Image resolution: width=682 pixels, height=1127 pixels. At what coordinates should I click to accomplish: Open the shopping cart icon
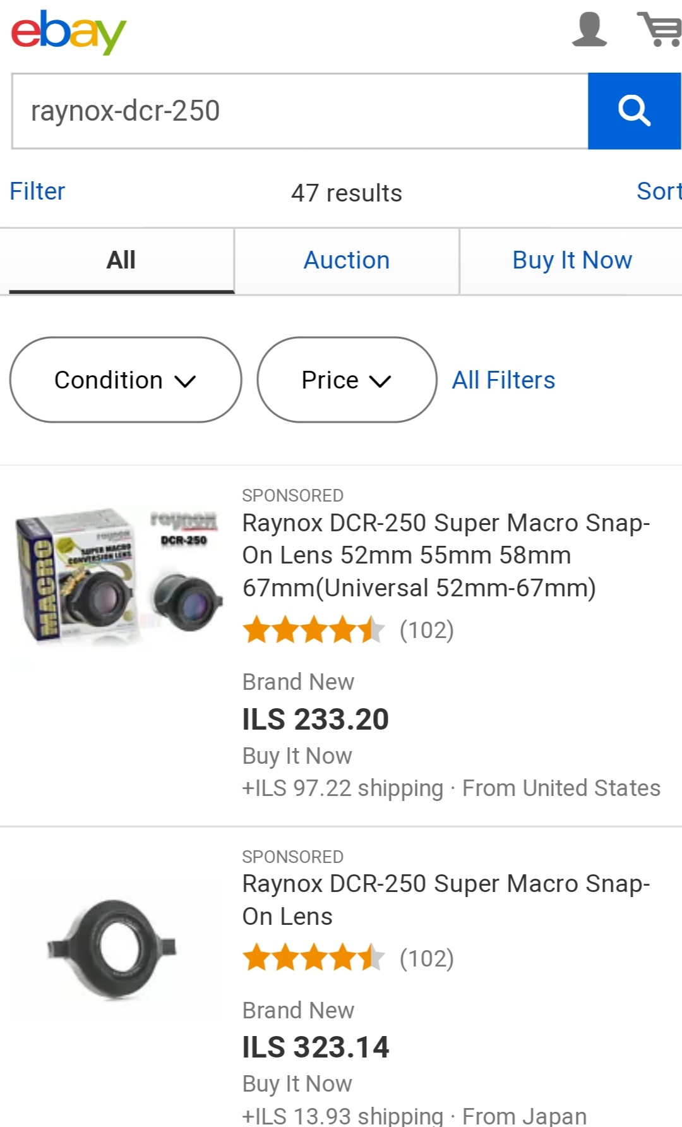click(x=659, y=30)
